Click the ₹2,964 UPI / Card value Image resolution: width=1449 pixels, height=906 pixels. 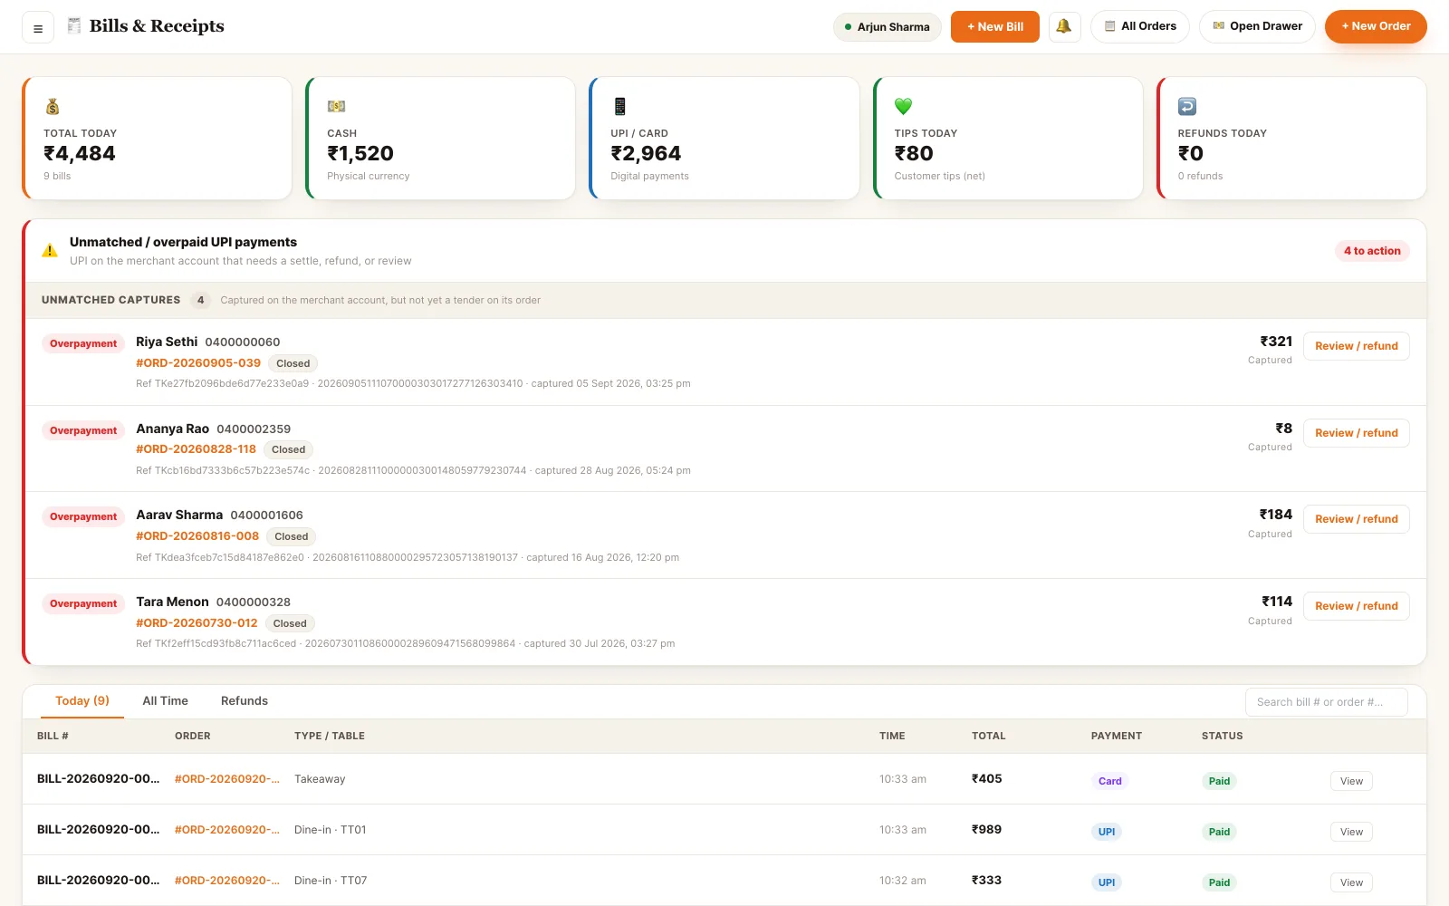coord(646,154)
